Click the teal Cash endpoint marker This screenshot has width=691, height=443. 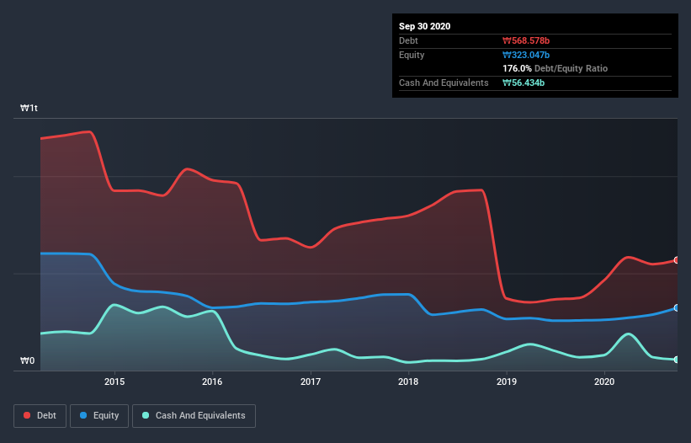point(677,360)
